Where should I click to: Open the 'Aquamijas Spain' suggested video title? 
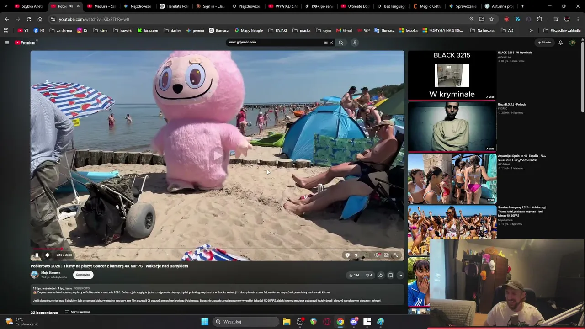click(522, 158)
